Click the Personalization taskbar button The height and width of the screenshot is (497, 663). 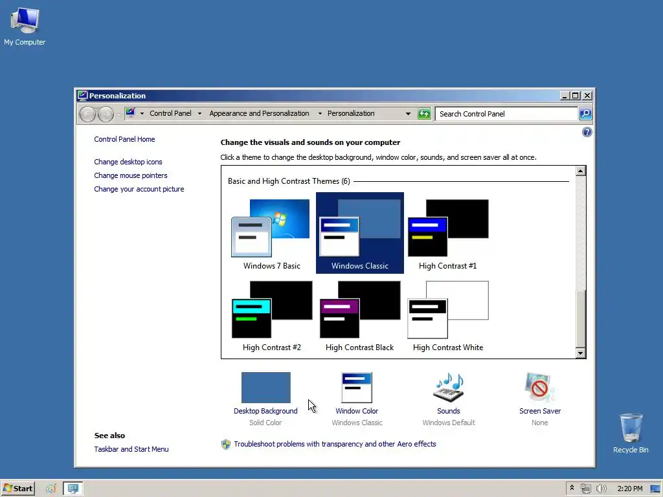tap(73, 489)
